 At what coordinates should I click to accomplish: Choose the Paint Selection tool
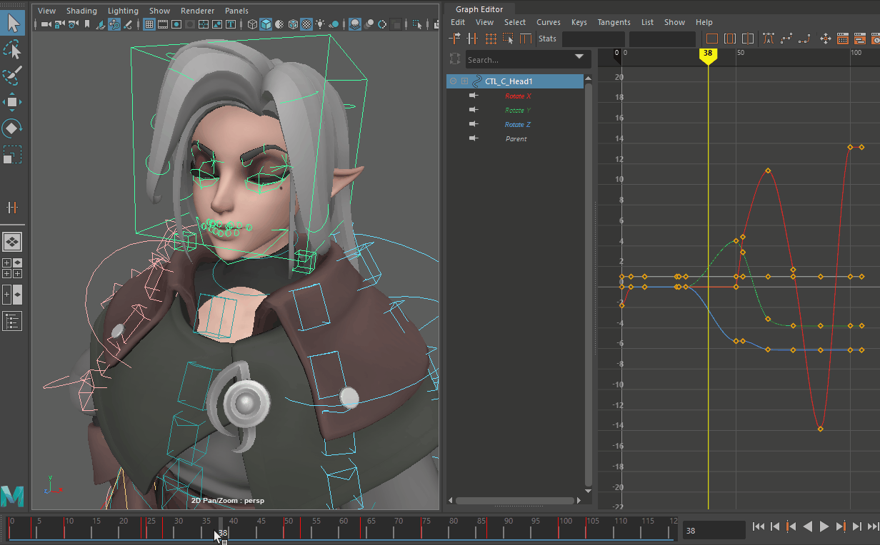click(13, 76)
